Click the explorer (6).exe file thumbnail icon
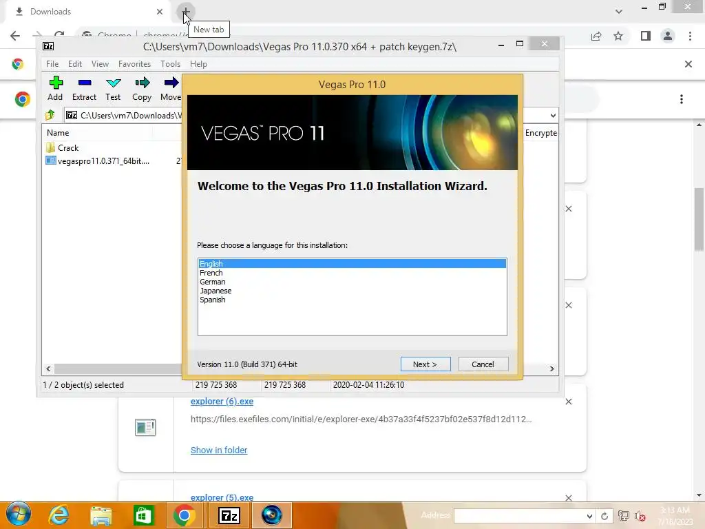705x529 pixels. tap(145, 427)
